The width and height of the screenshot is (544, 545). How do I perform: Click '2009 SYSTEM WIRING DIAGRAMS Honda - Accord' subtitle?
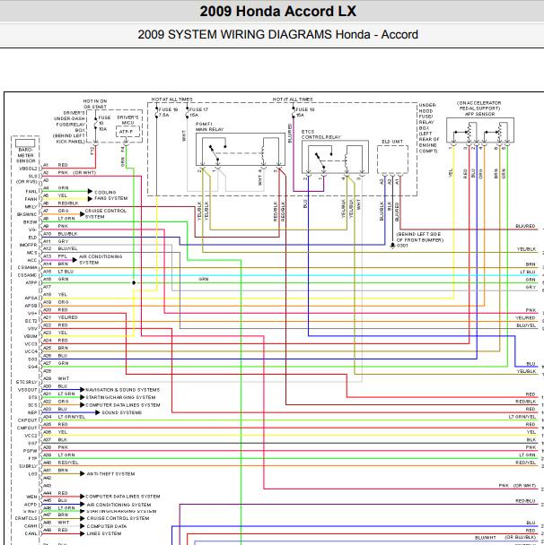(x=277, y=35)
